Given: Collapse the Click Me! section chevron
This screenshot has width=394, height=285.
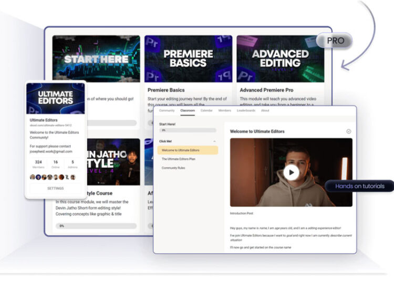Looking at the screenshot, I should pyautogui.click(x=214, y=141).
